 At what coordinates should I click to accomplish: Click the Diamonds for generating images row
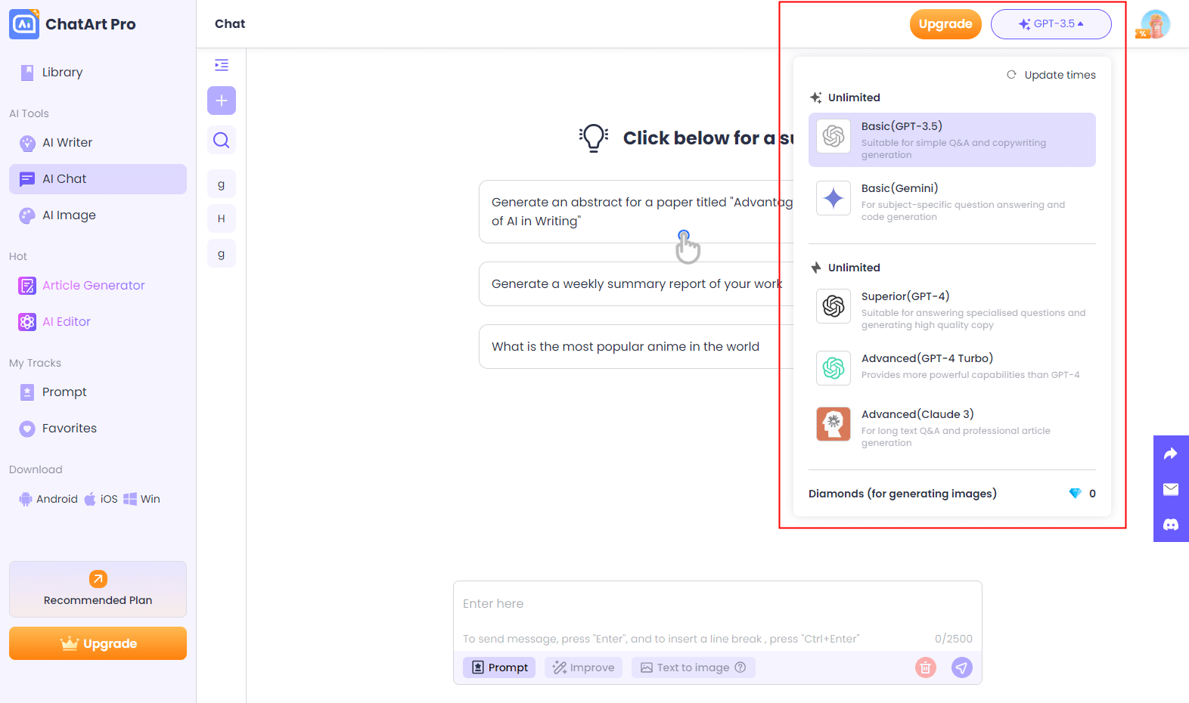click(952, 494)
